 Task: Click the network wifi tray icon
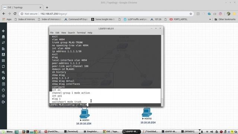207,132
